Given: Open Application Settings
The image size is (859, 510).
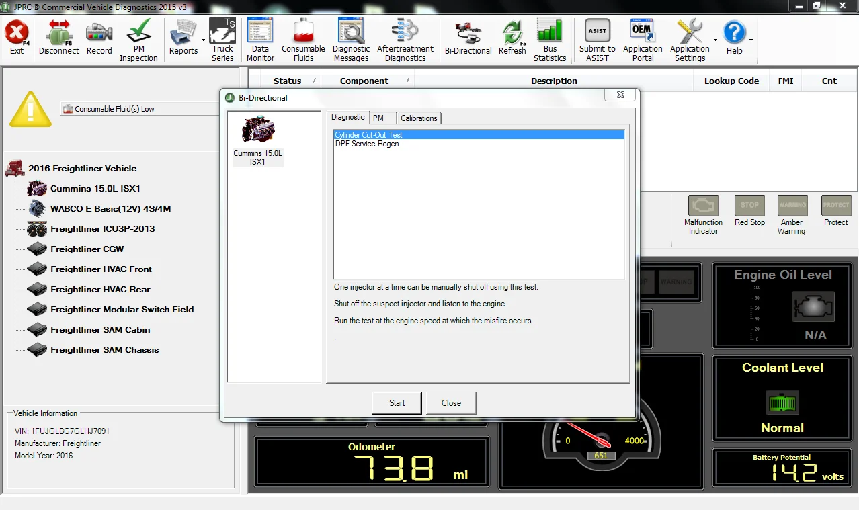Looking at the screenshot, I should point(690,40).
